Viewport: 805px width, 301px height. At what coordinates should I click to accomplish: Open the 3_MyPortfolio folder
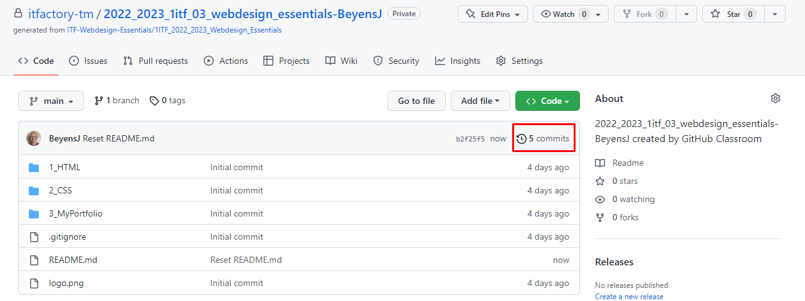coord(75,213)
